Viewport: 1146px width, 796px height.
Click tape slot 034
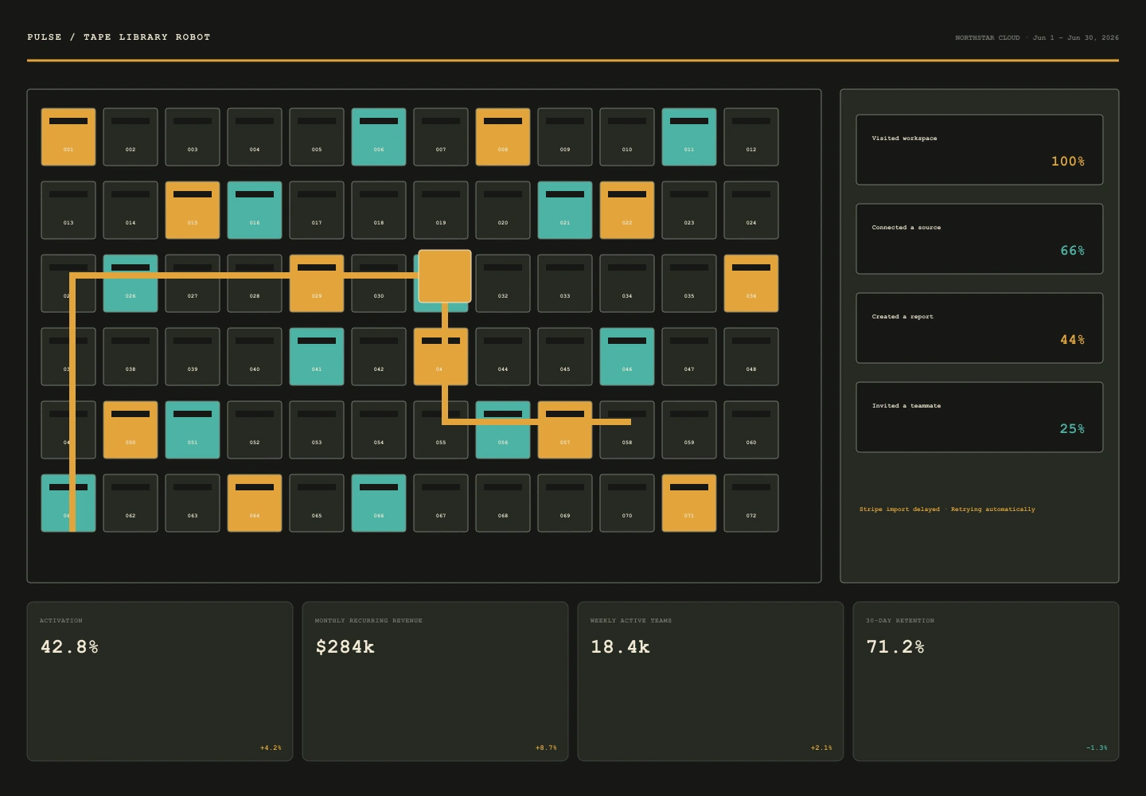pyautogui.click(x=627, y=283)
